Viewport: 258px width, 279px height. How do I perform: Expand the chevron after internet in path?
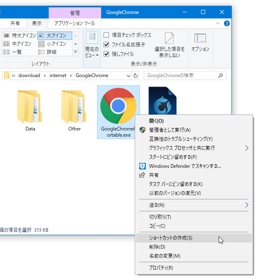click(71, 75)
